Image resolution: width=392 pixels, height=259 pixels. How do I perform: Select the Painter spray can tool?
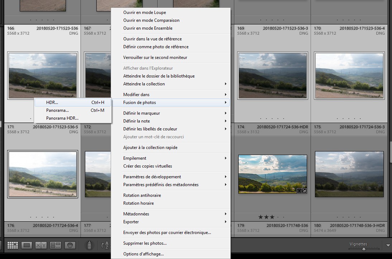[89, 245]
